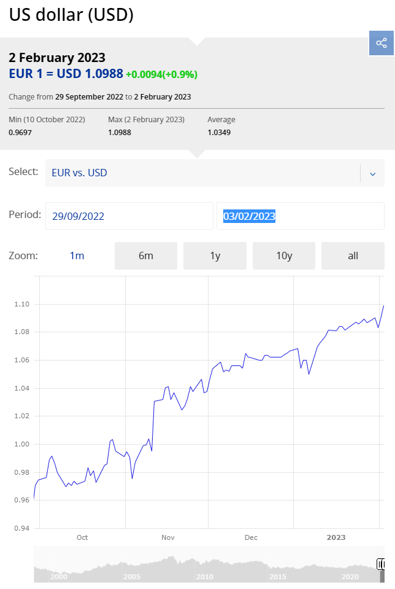This screenshot has width=395, height=589.
Task: Click the Average value 1.0349
Action: coord(219,133)
